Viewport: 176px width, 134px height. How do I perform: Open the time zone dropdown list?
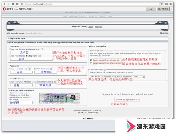click(x=144, y=77)
